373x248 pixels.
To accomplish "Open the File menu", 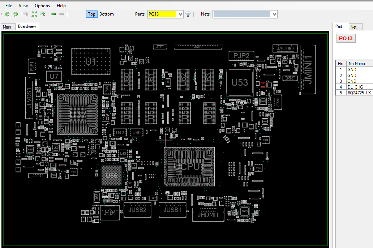I will click(x=9, y=6).
